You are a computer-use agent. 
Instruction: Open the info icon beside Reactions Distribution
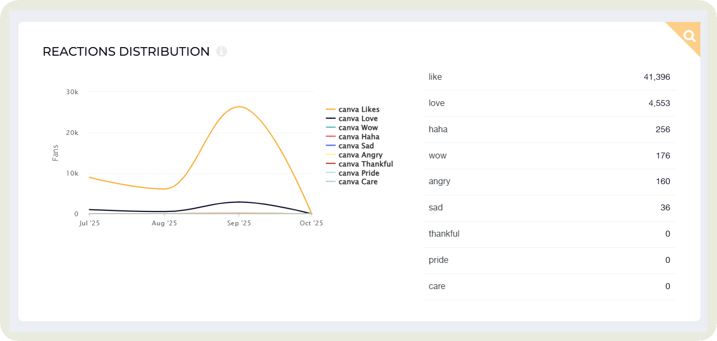pyautogui.click(x=221, y=51)
